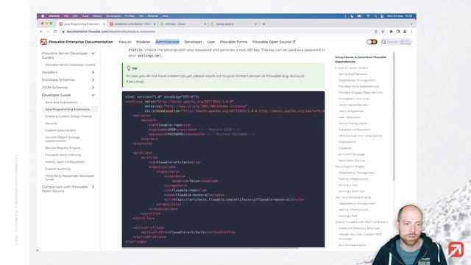Click the browser address bar URL
The height and width of the screenshot is (265, 471).
pyautogui.click(x=111, y=32)
